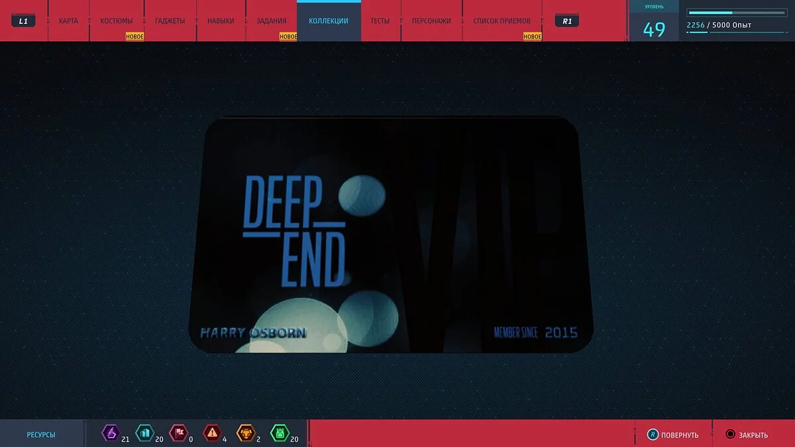Screen dimensions: 795x447
Task: Click the Новое badge under Костюмы
Action: [135, 36]
